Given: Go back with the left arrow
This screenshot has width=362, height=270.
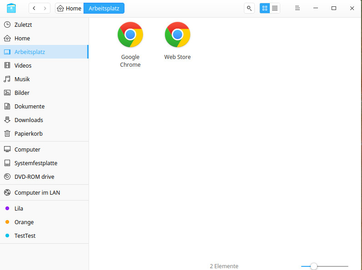Looking at the screenshot, I should point(34,8).
